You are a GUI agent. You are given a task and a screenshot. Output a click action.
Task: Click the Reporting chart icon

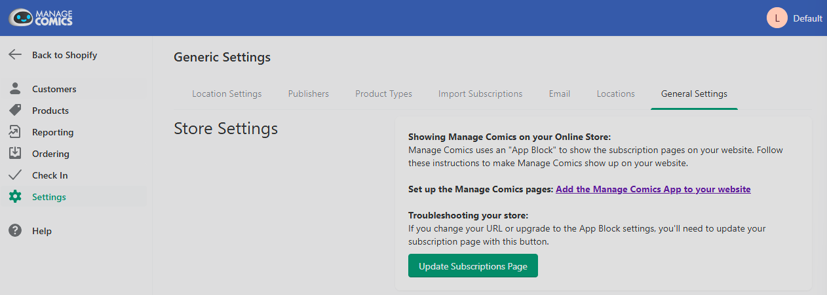click(x=15, y=132)
